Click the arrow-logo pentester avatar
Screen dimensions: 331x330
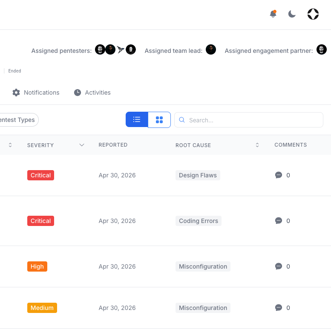pyautogui.click(x=121, y=49)
